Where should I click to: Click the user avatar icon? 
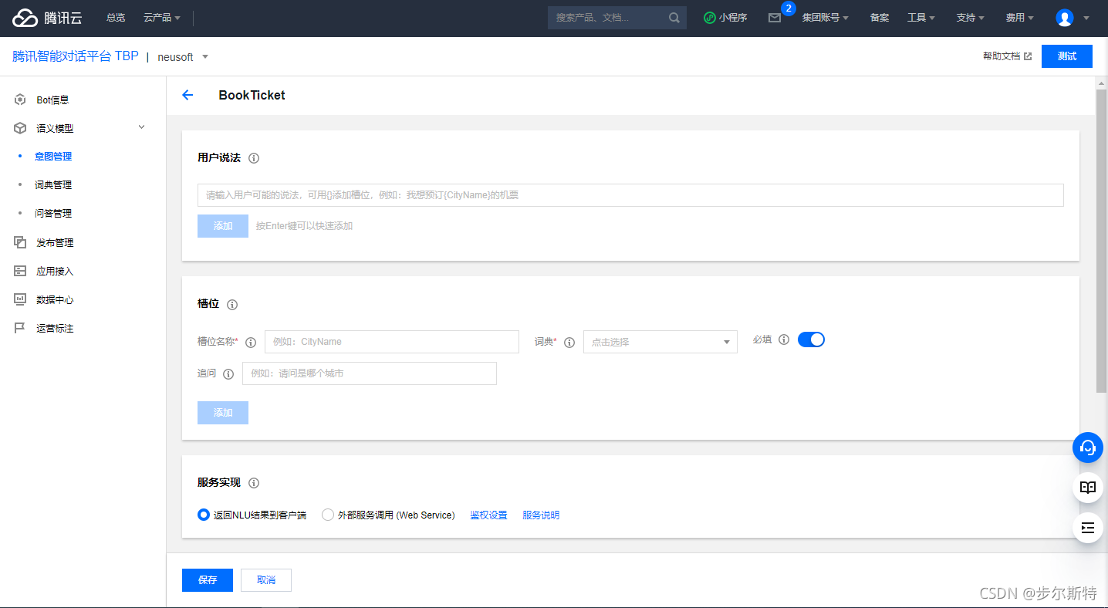pyautogui.click(x=1065, y=18)
